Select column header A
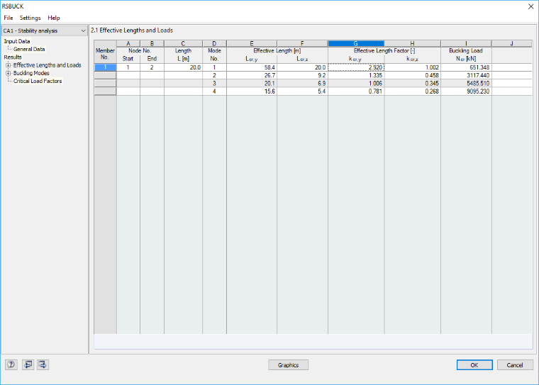The width and height of the screenshot is (539, 385). click(x=128, y=43)
